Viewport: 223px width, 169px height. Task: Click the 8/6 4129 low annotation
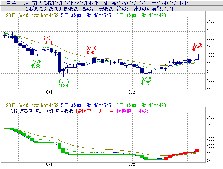click(63, 83)
